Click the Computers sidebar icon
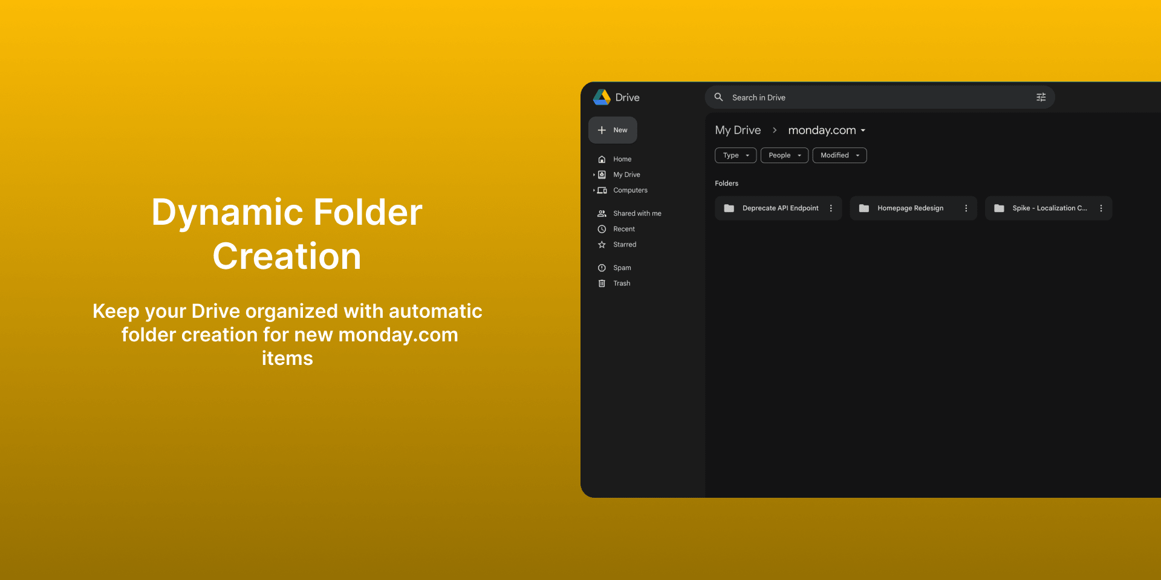Screen dimensions: 1161x580 (602, 190)
